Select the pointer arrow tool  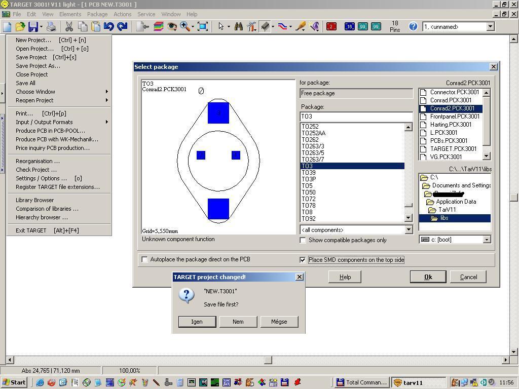pyautogui.click(x=221, y=26)
